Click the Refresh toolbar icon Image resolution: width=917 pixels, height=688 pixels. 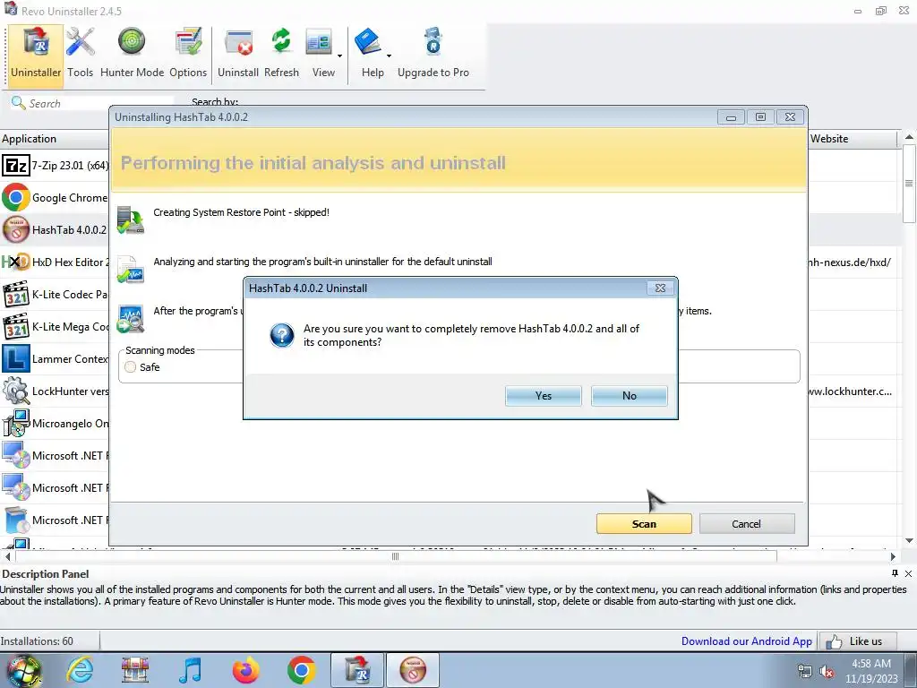tap(281, 55)
